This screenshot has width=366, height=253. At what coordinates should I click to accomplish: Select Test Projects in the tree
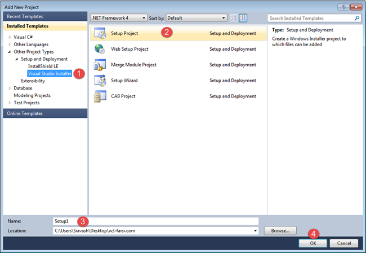point(26,103)
